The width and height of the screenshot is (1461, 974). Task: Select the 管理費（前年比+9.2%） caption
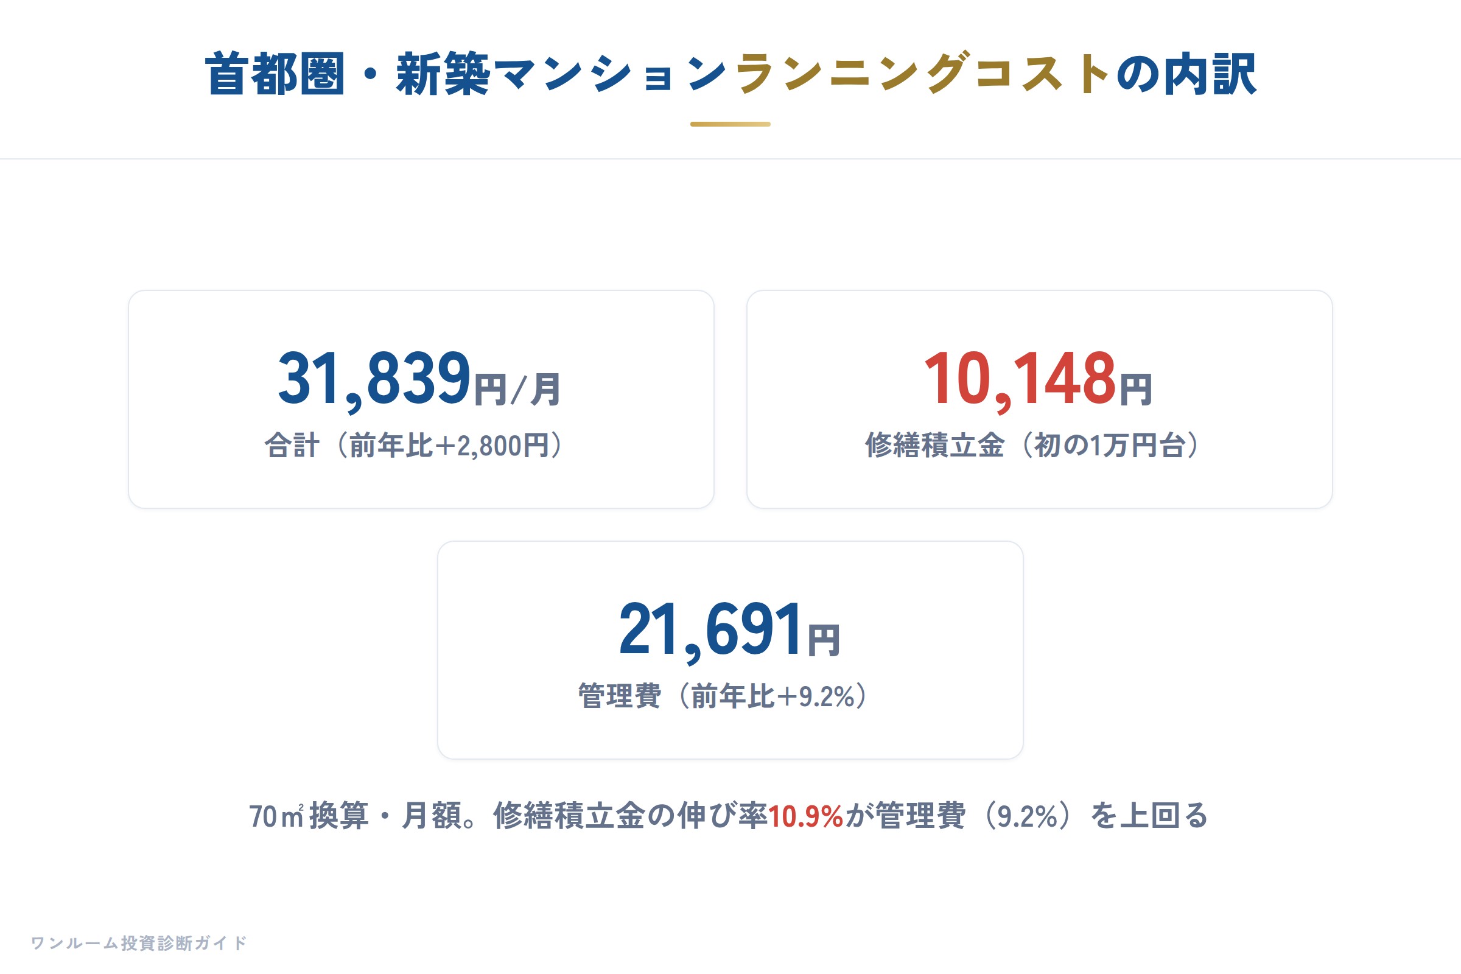723,696
